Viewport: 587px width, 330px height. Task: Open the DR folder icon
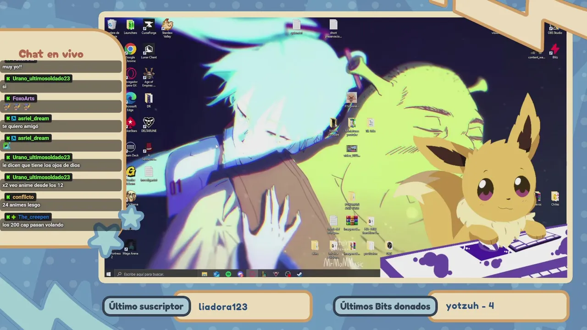tap(149, 100)
